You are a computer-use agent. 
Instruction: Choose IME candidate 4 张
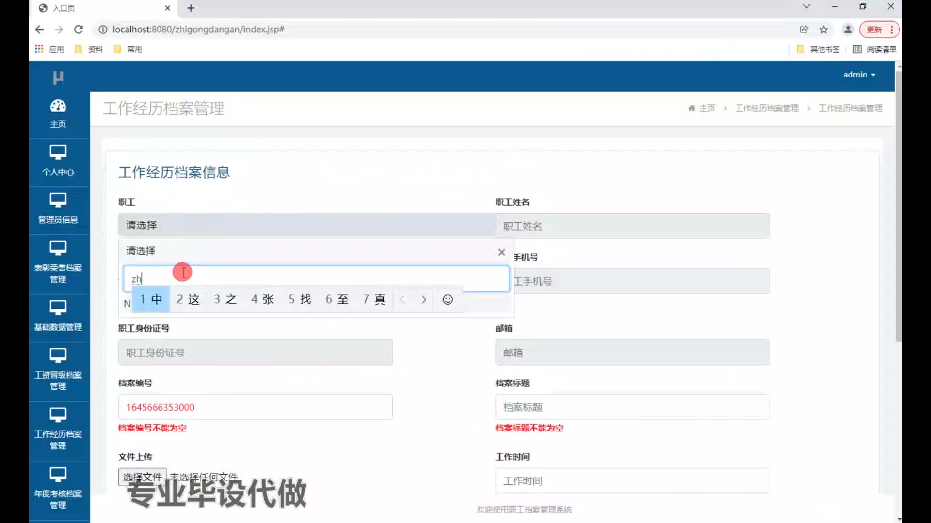pos(262,300)
